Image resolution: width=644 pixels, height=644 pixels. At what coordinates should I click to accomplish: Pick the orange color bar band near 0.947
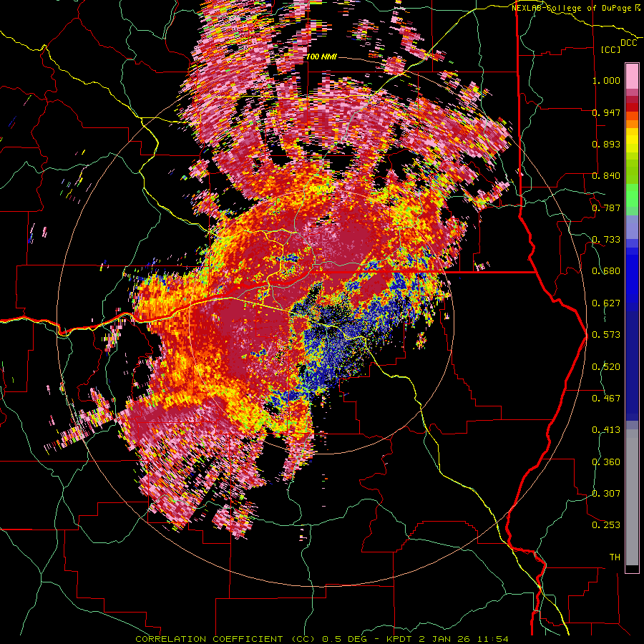click(632, 115)
